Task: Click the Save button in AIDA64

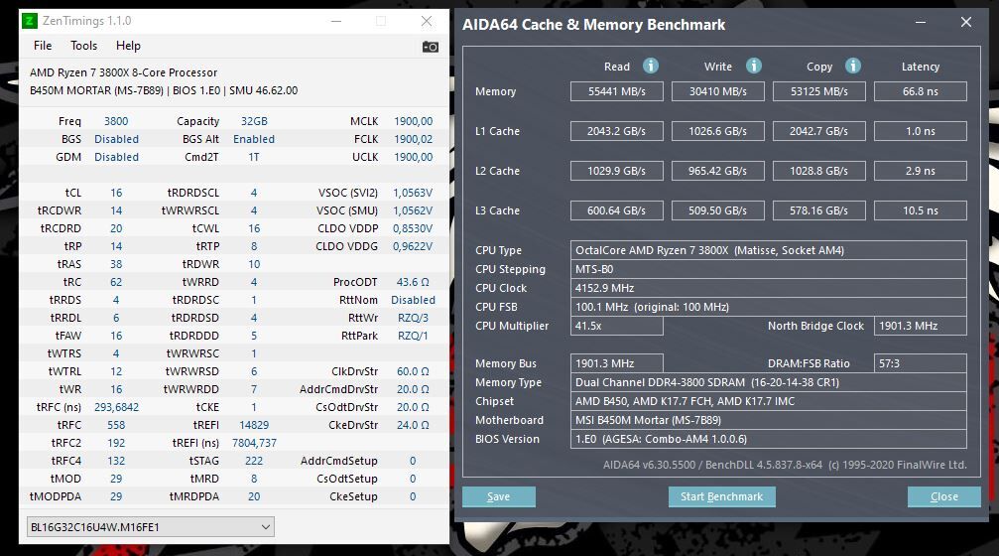Action: click(x=499, y=496)
